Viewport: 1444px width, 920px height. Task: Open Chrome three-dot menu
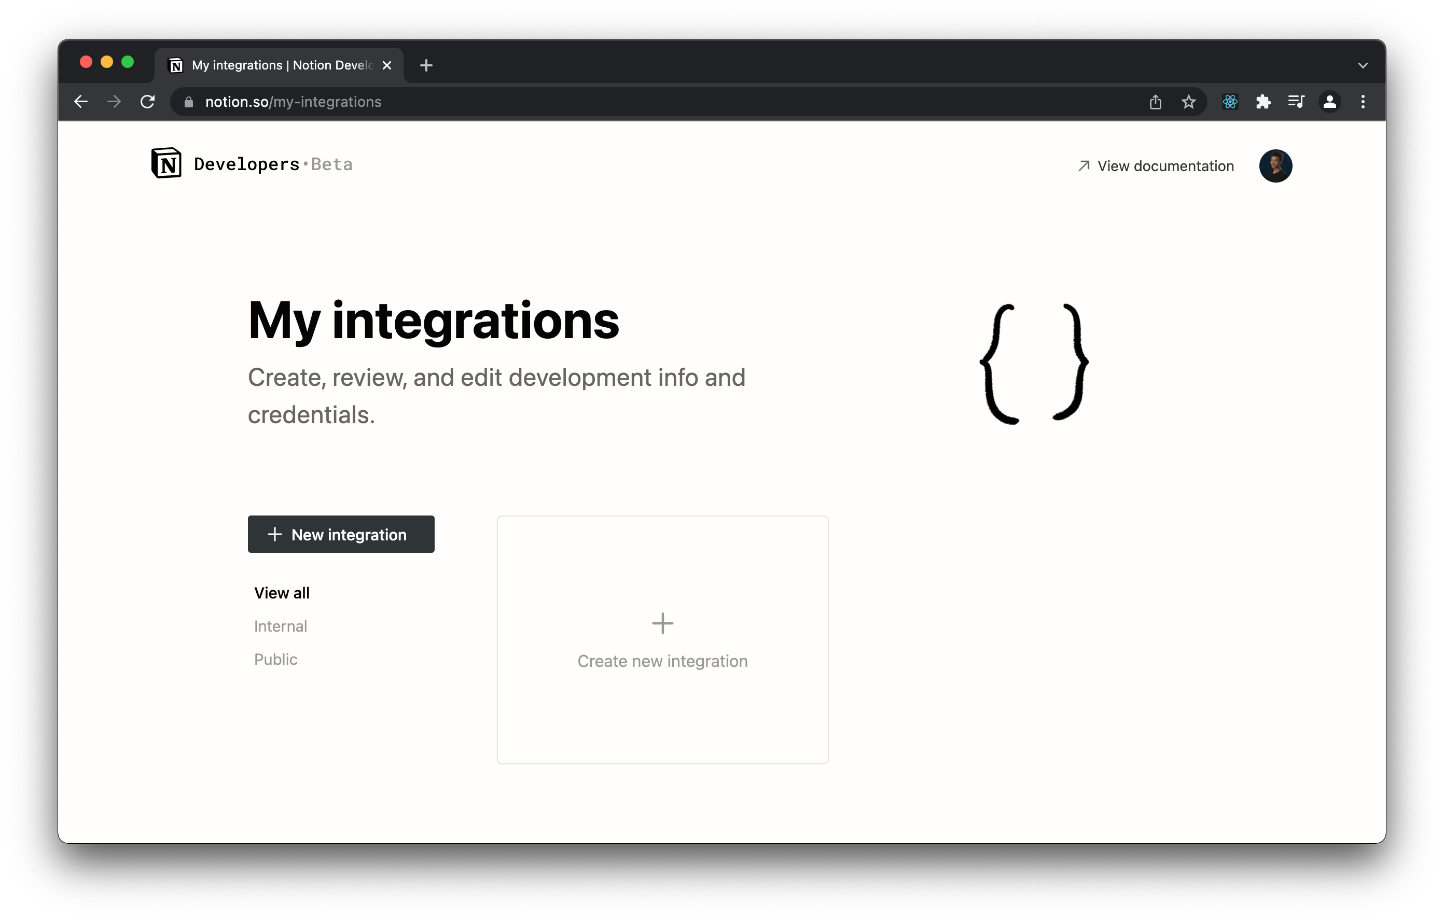click(1363, 102)
